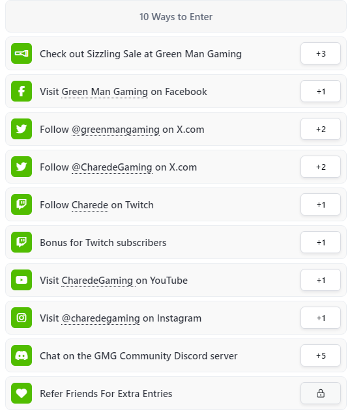Open the Green Man Gaming Facebook link

104,92
